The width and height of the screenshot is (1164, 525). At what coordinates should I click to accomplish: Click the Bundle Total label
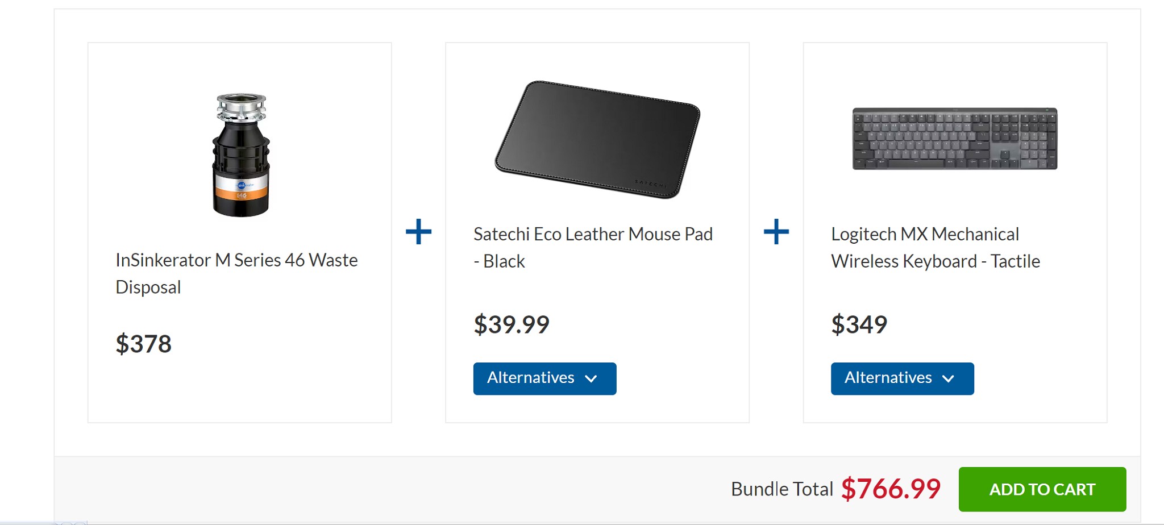[781, 489]
